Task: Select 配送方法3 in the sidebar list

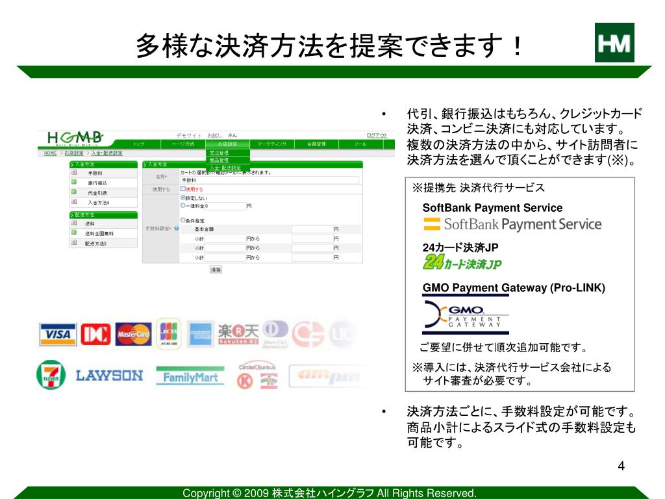Action: (x=103, y=243)
